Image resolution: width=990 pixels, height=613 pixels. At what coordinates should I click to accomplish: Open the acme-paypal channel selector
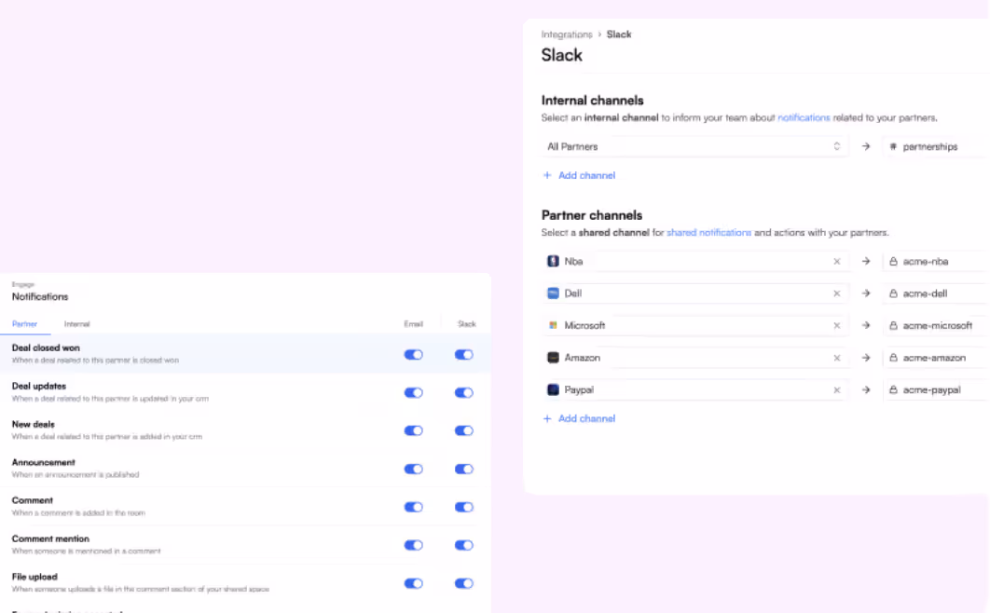[936, 389]
